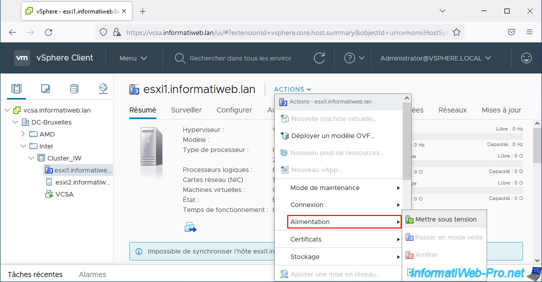The width and height of the screenshot is (542, 282).
Task: Select the VCSA virtual machine in tree
Action: click(x=59, y=194)
